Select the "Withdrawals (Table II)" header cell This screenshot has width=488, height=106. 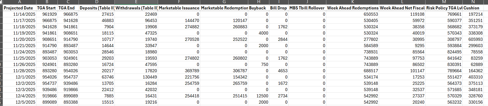tap(136, 8)
